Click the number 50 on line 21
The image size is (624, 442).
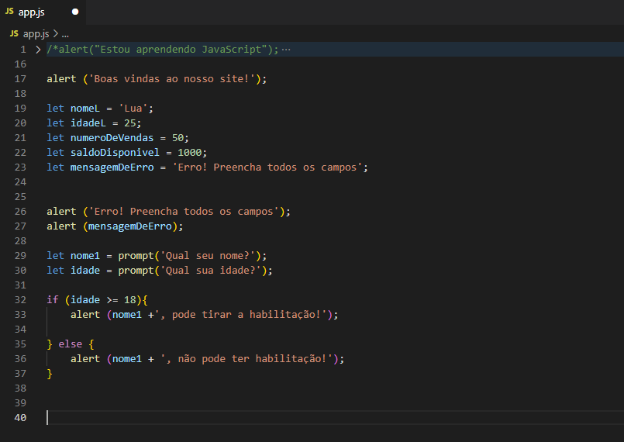pos(178,138)
